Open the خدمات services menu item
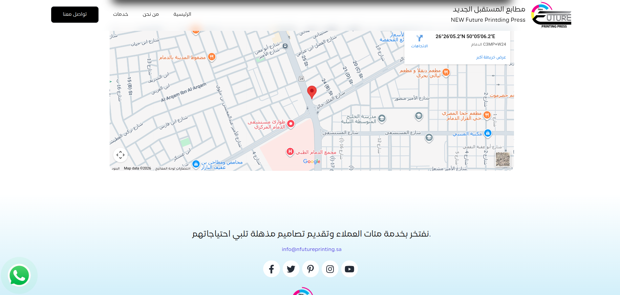 [x=120, y=14]
